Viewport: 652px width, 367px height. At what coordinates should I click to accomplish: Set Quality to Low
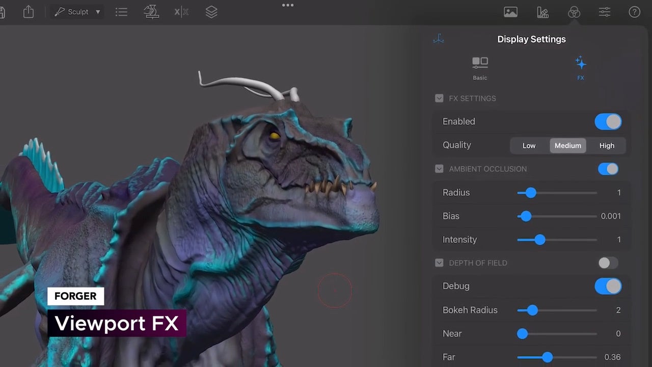coord(529,146)
